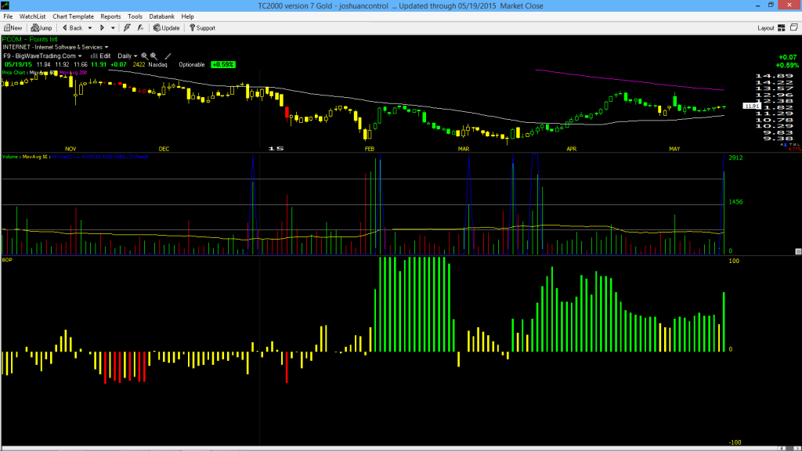Expand the Back history dropdown arrow
The height and width of the screenshot is (451, 802).
pyautogui.click(x=89, y=28)
